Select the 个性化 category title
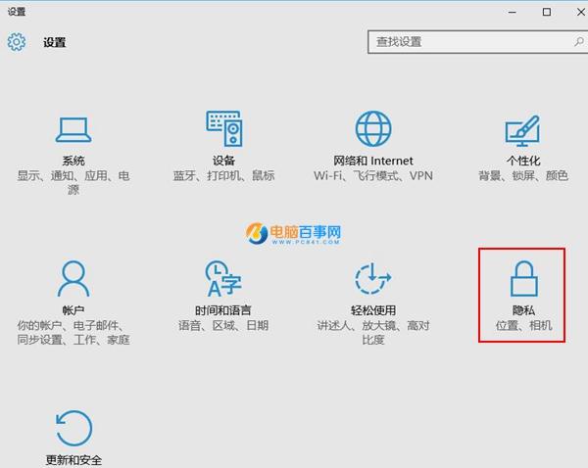 point(523,161)
